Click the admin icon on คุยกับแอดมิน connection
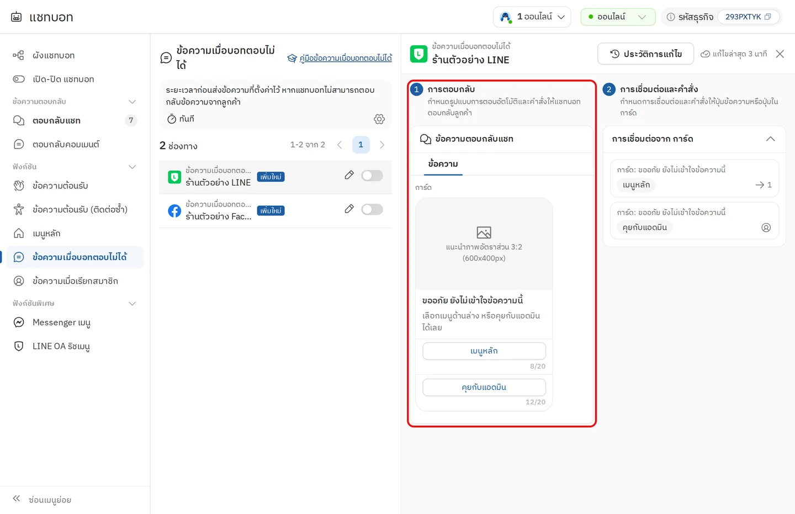The width and height of the screenshot is (795, 514). click(x=766, y=227)
